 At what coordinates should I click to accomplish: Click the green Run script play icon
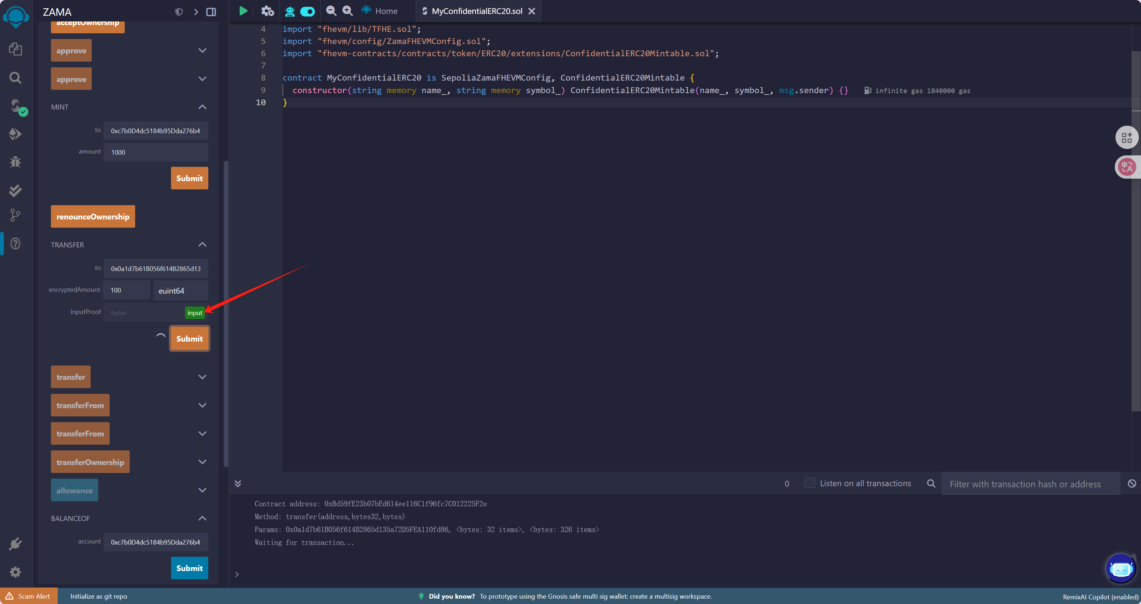point(243,11)
